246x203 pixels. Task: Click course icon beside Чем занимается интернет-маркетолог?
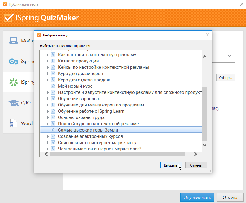(x=53, y=149)
